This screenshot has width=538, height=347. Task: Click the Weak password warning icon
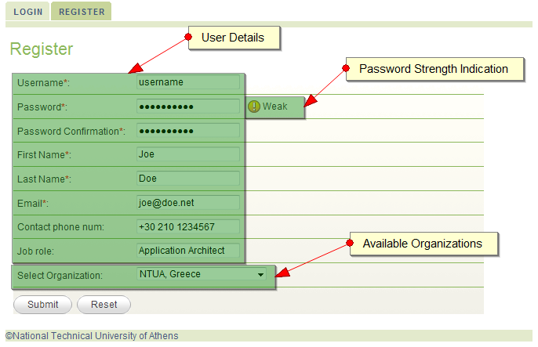click(254, 107)
